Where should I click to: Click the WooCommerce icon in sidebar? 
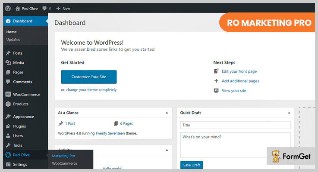tap(8, 94)
